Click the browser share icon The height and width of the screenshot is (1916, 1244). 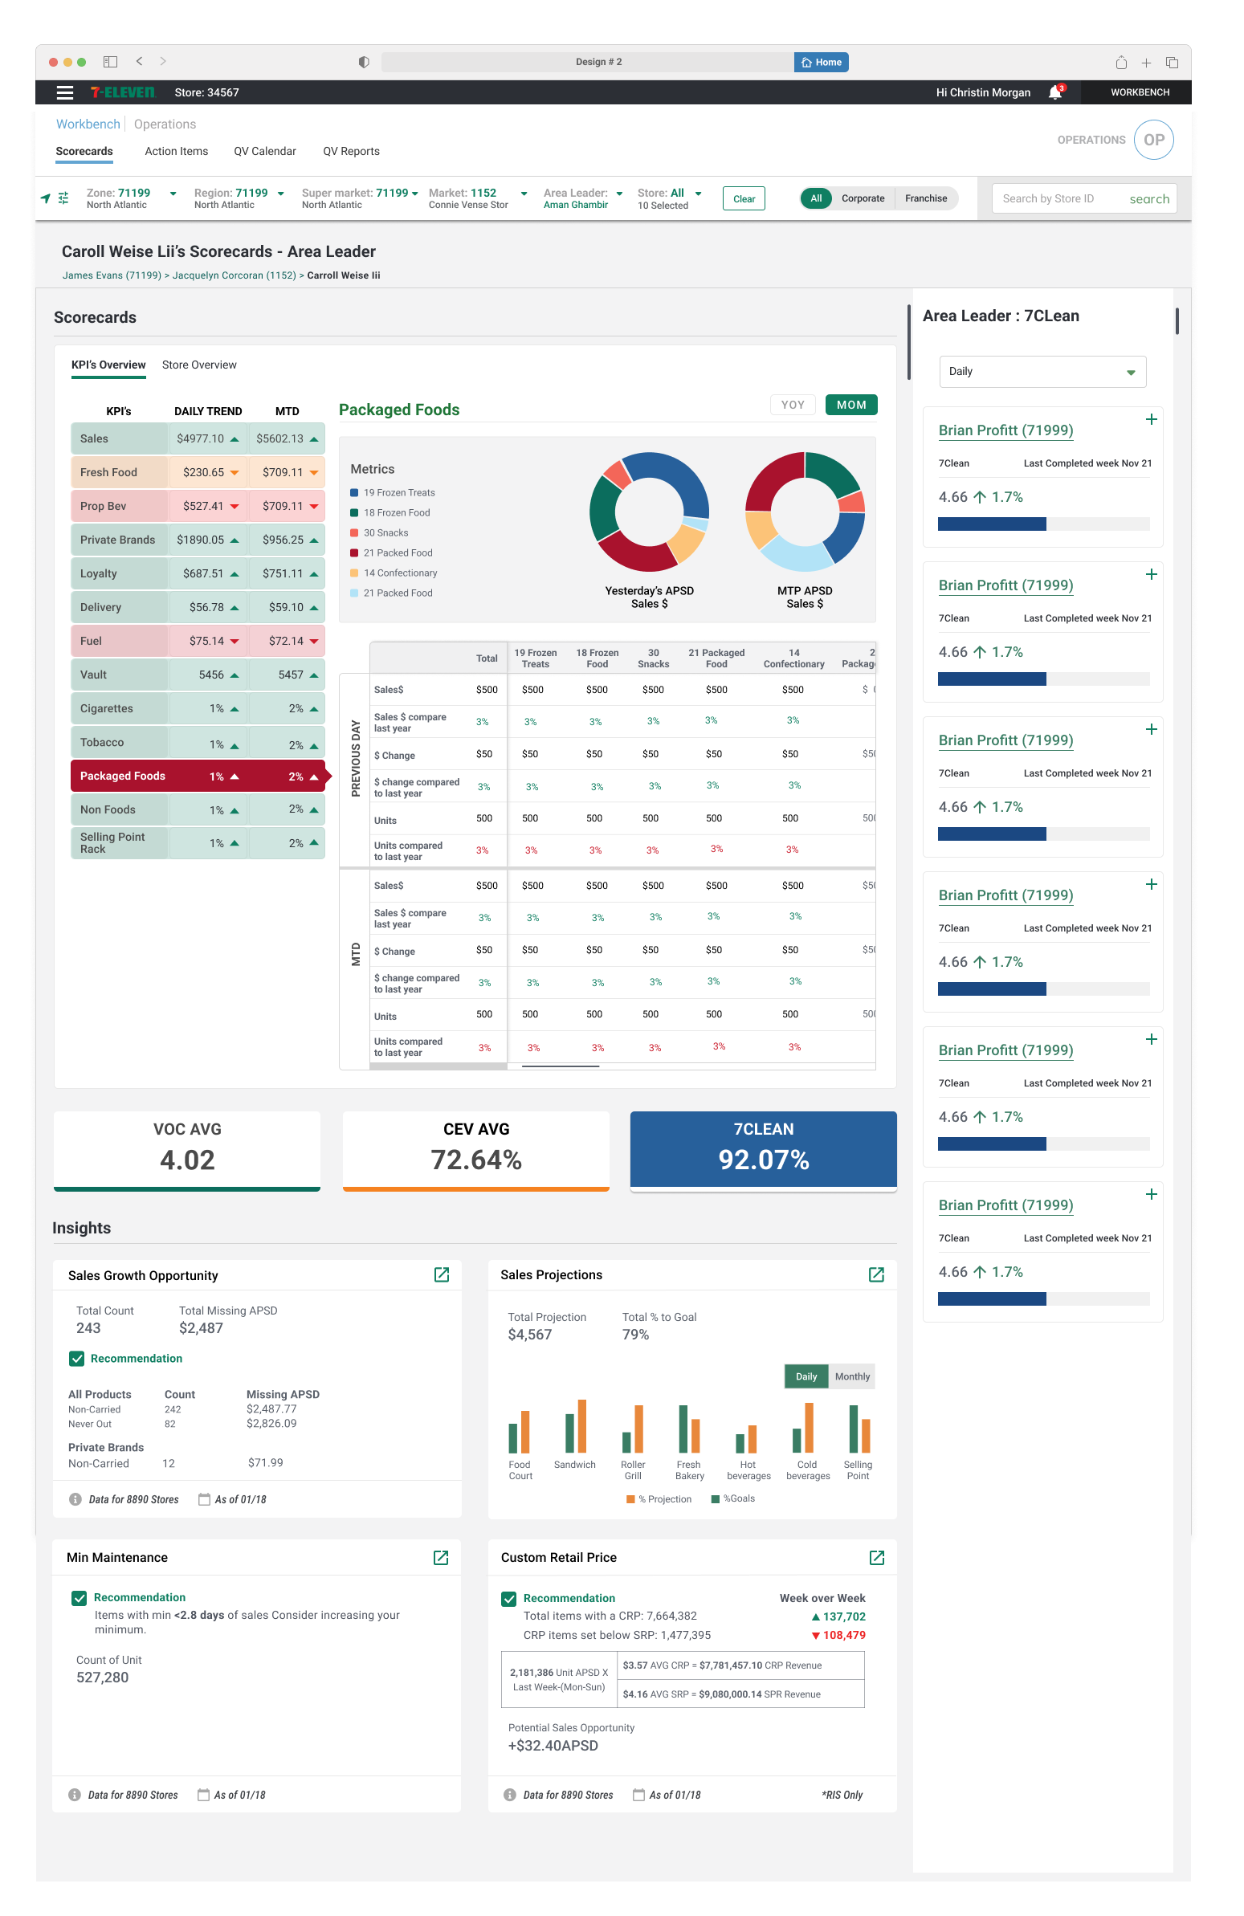(x=1120, y=62)
